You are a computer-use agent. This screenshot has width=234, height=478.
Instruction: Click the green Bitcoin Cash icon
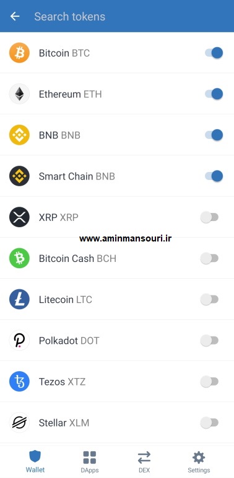(19, 258)
